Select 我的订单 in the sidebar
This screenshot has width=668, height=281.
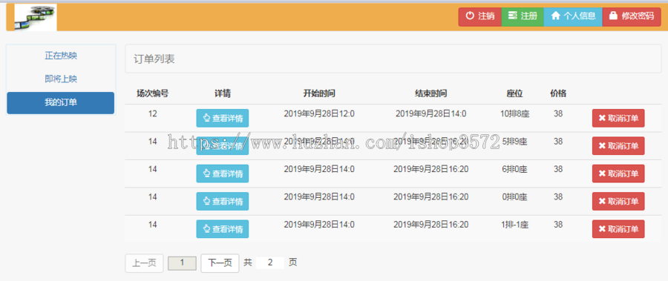click(61, 102)
